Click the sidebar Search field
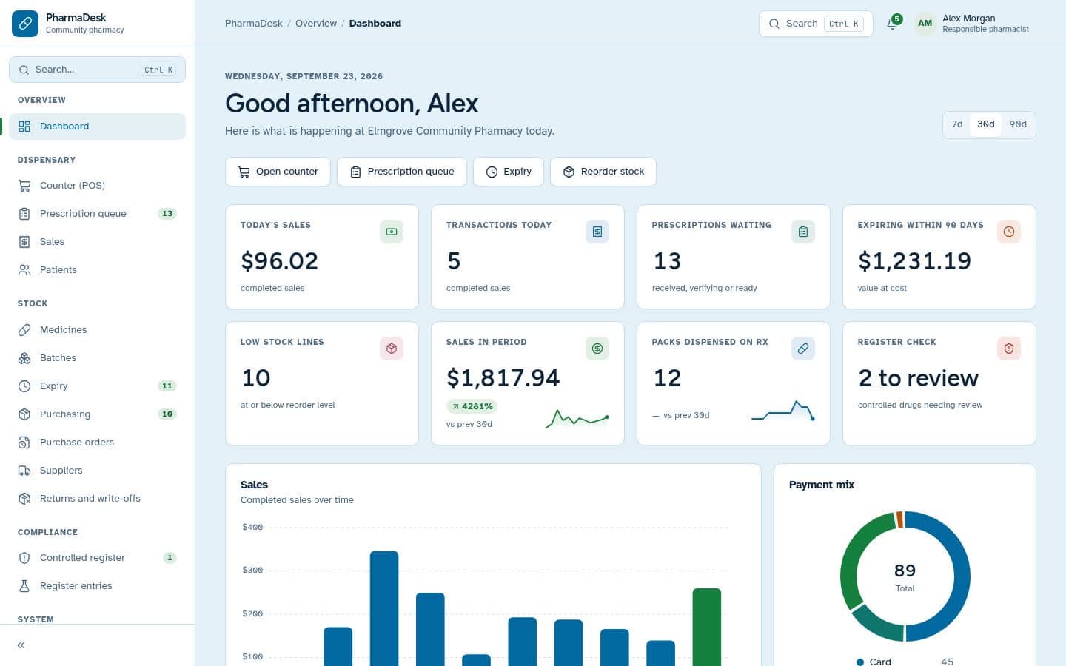Viewport: 1066px width, 666px height. coord(97,70)
